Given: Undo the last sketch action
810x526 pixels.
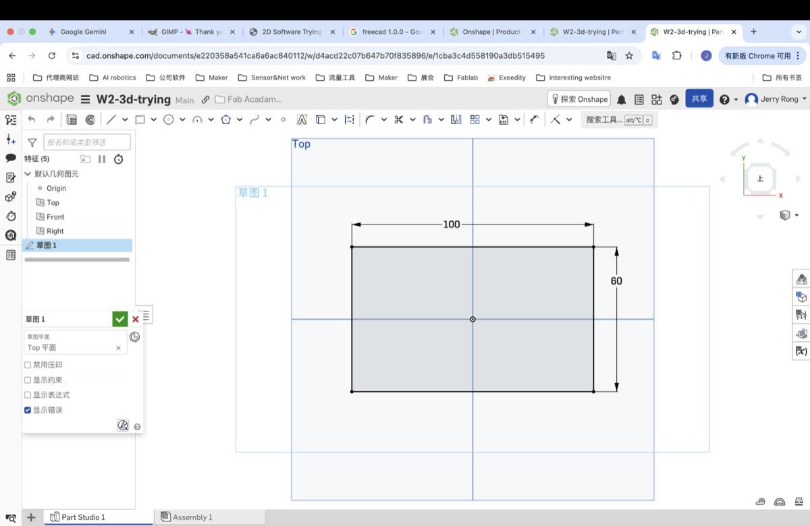Looking at the screenshot, I should tap(31, 119).
